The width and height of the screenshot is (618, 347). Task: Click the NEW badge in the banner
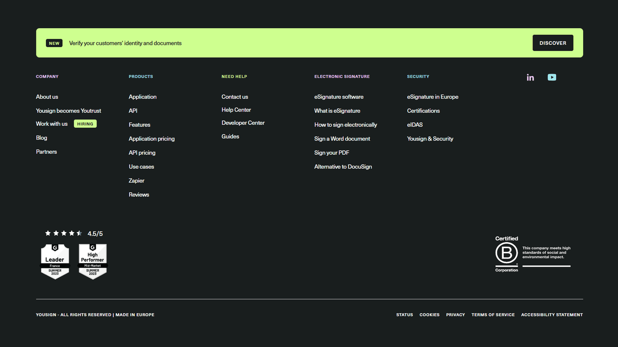54,43
